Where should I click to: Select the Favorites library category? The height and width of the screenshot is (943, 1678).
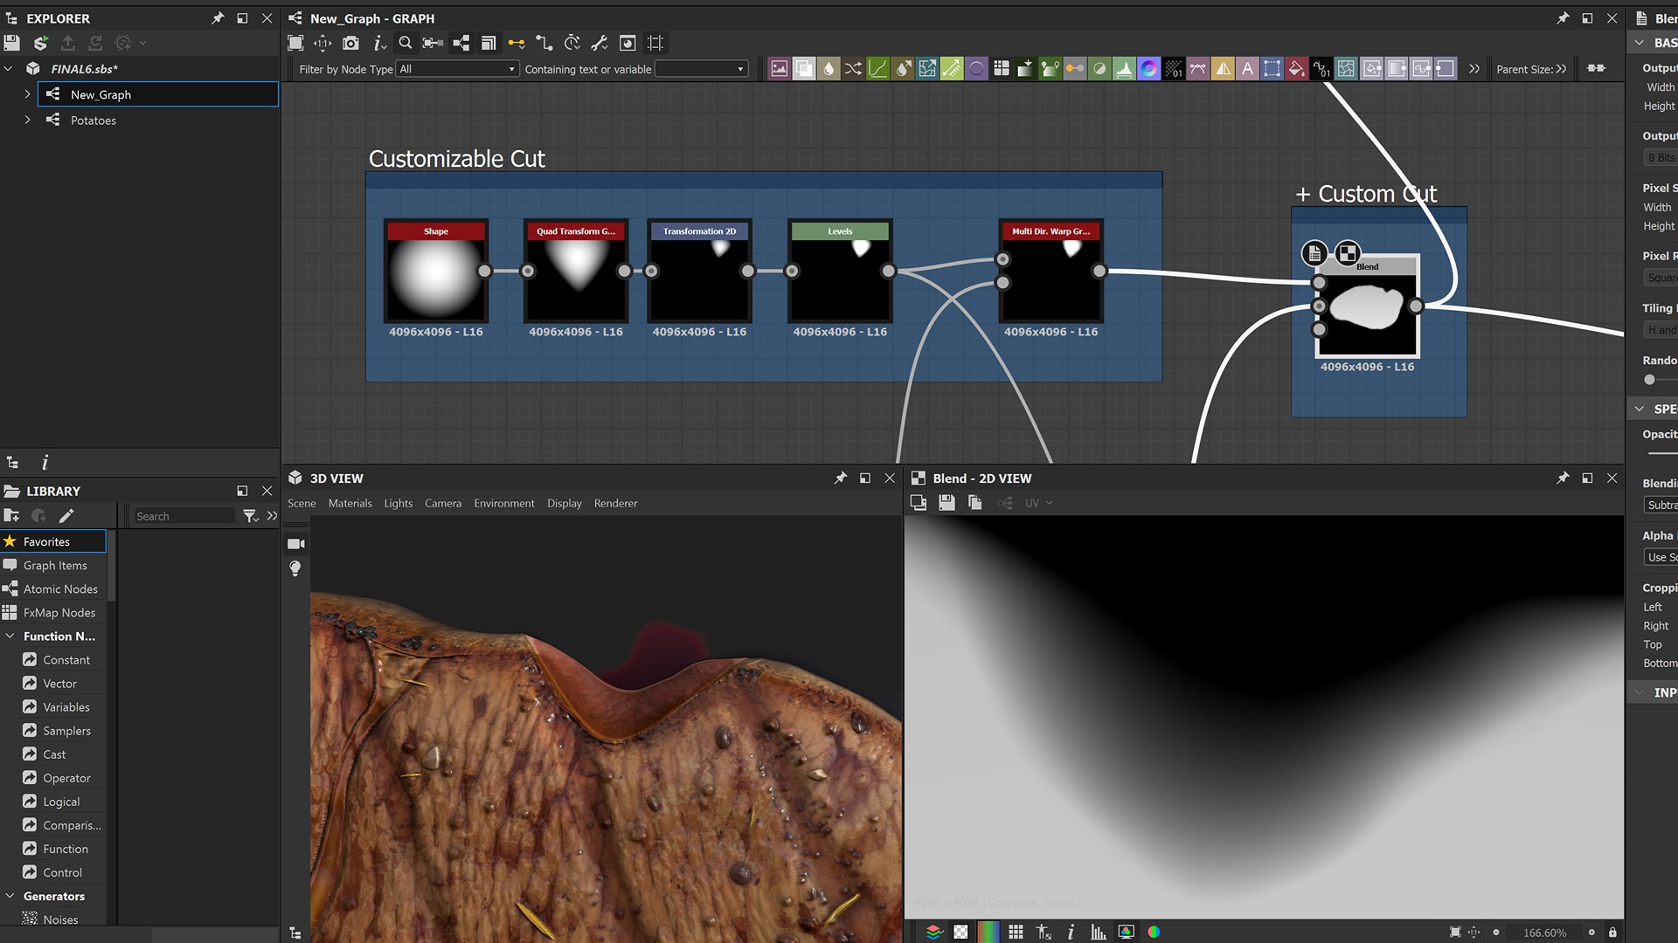coord(46,542)
